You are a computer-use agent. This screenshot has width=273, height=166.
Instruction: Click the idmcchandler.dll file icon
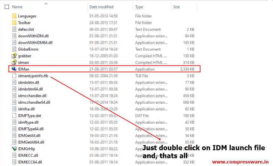[14, 95]
